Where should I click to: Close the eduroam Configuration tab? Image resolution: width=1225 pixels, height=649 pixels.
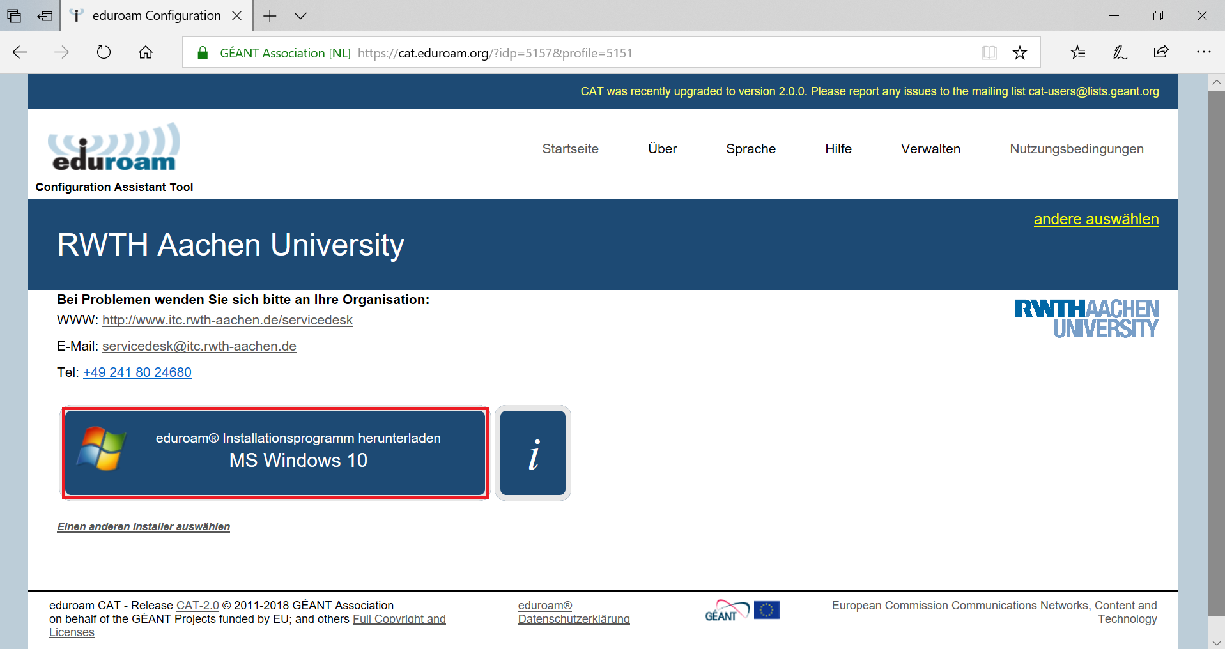coord(236,16)
